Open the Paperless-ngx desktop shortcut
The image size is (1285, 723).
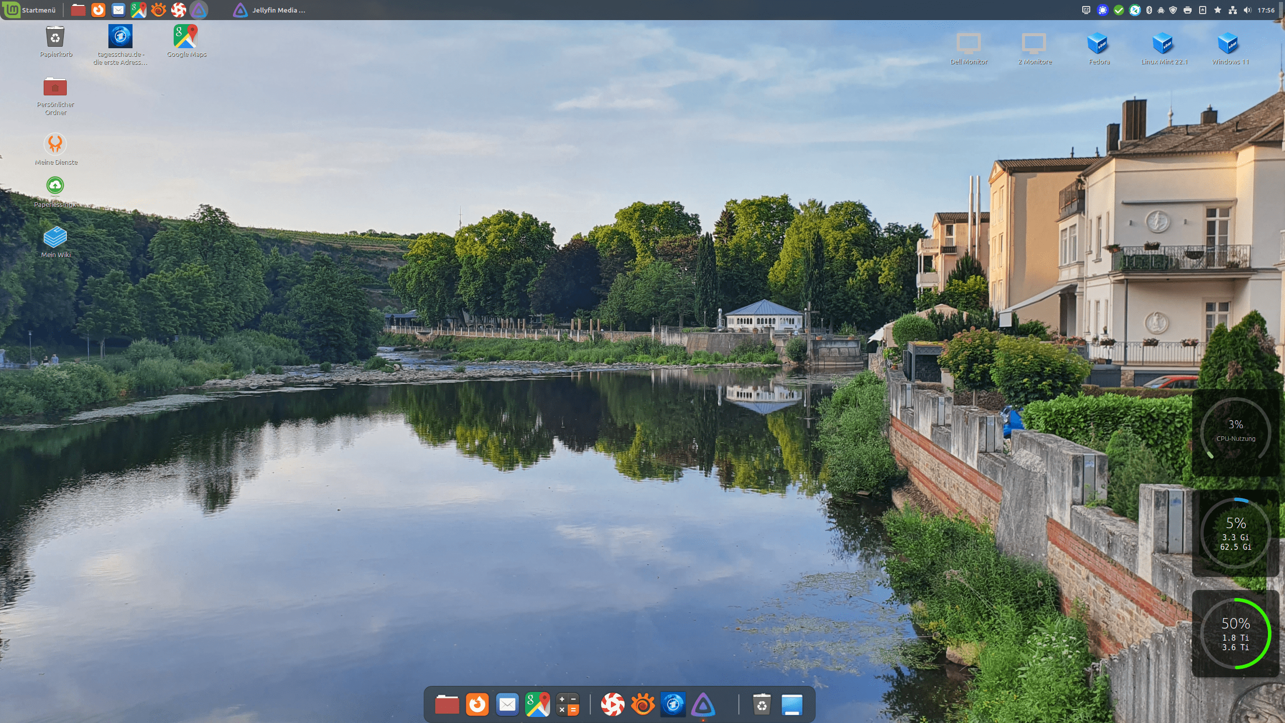55,186
